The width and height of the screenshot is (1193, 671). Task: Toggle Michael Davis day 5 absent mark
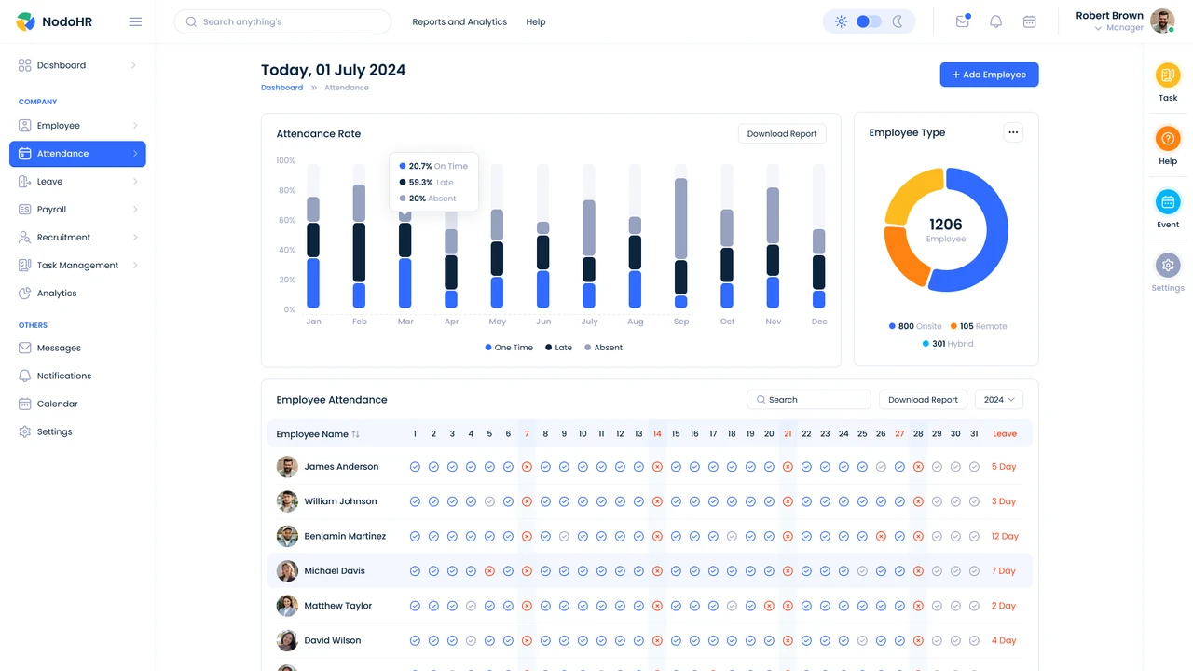pyautogui.click(x=489, y=571)
